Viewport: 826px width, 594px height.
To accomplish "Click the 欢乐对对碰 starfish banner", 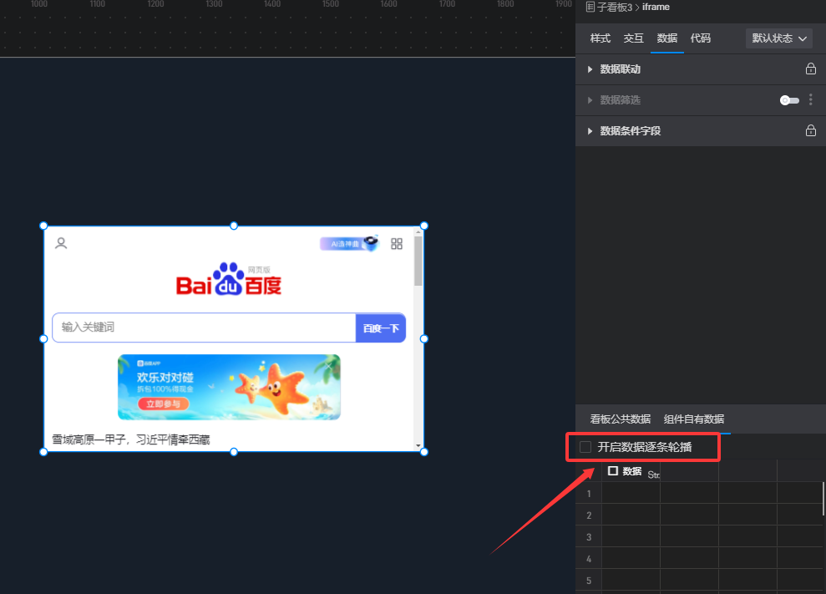I will point(229,387).
